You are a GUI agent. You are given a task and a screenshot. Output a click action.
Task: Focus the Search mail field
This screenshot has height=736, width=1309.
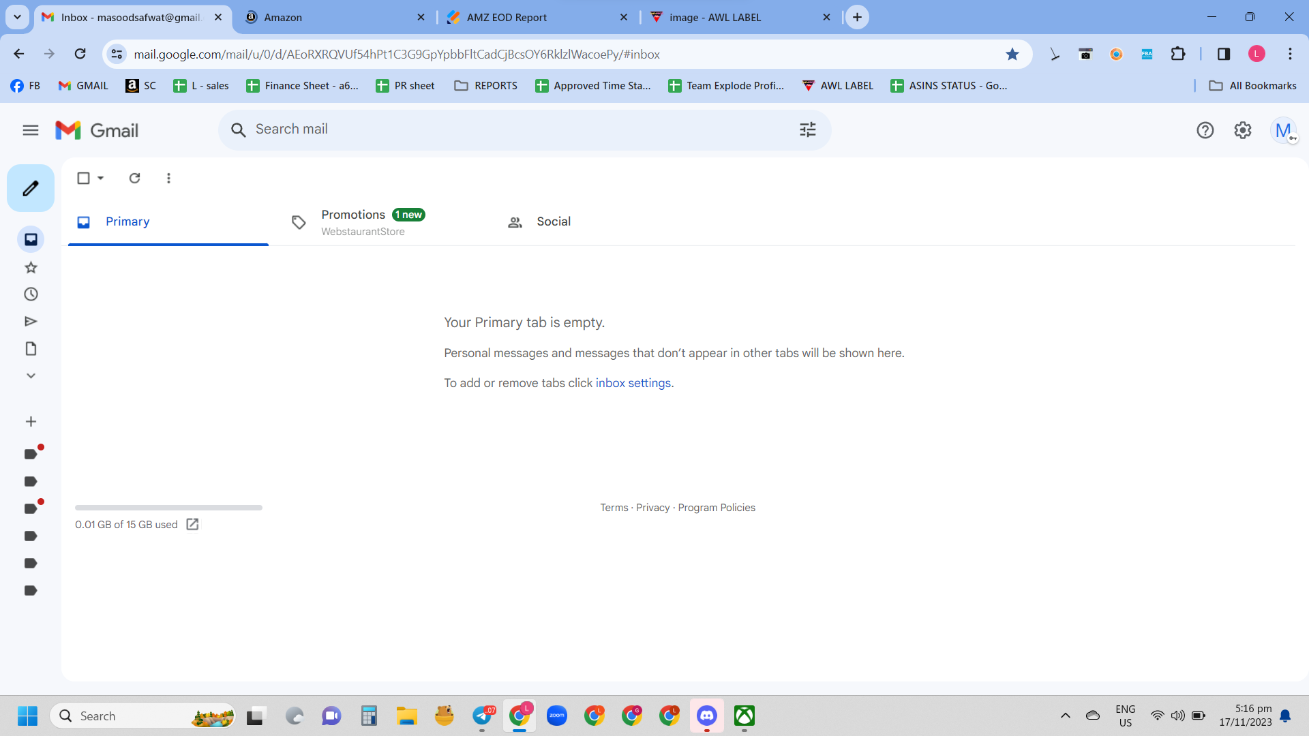tap(524, 129)
